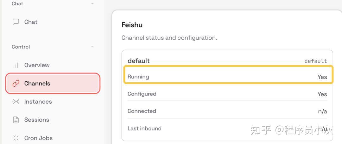Click the Instances broadcast icon
The image size is (342, 144).
(16, 102)
